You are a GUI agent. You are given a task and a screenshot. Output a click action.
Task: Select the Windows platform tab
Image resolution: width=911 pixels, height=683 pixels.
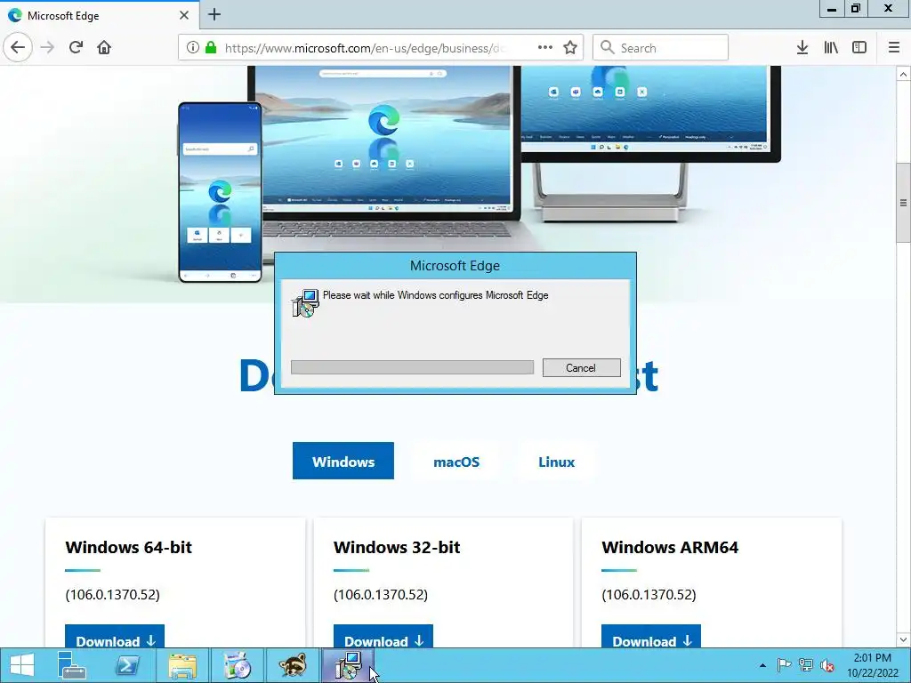pos(343,462)
